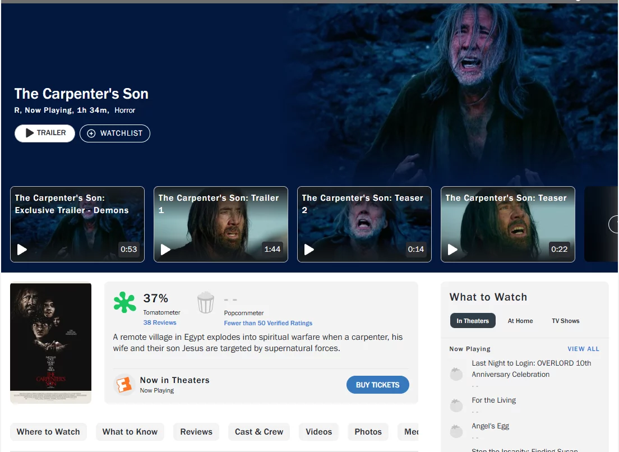
Task: Click tomato icon beside Angel's Egg
Action: coord(456,431)
